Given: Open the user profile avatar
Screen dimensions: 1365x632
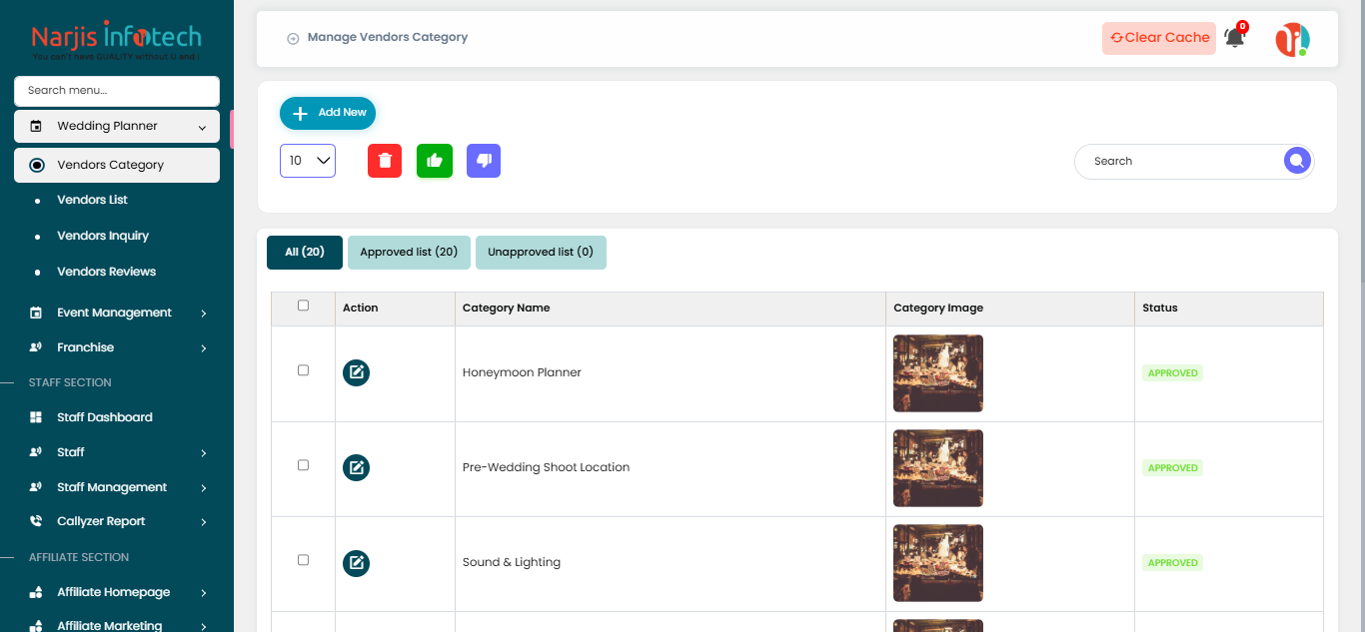Looking at the screenshot, I should (x=1292, y=39).
